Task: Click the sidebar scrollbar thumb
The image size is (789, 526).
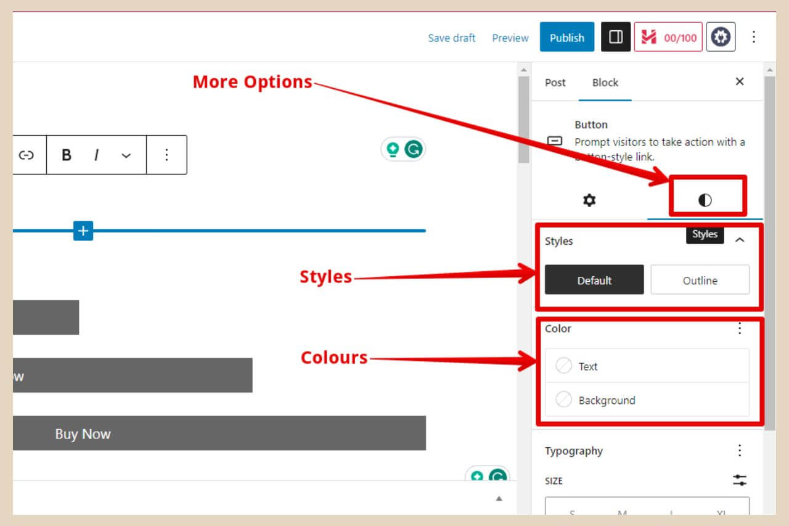Action: pos(769,253)
